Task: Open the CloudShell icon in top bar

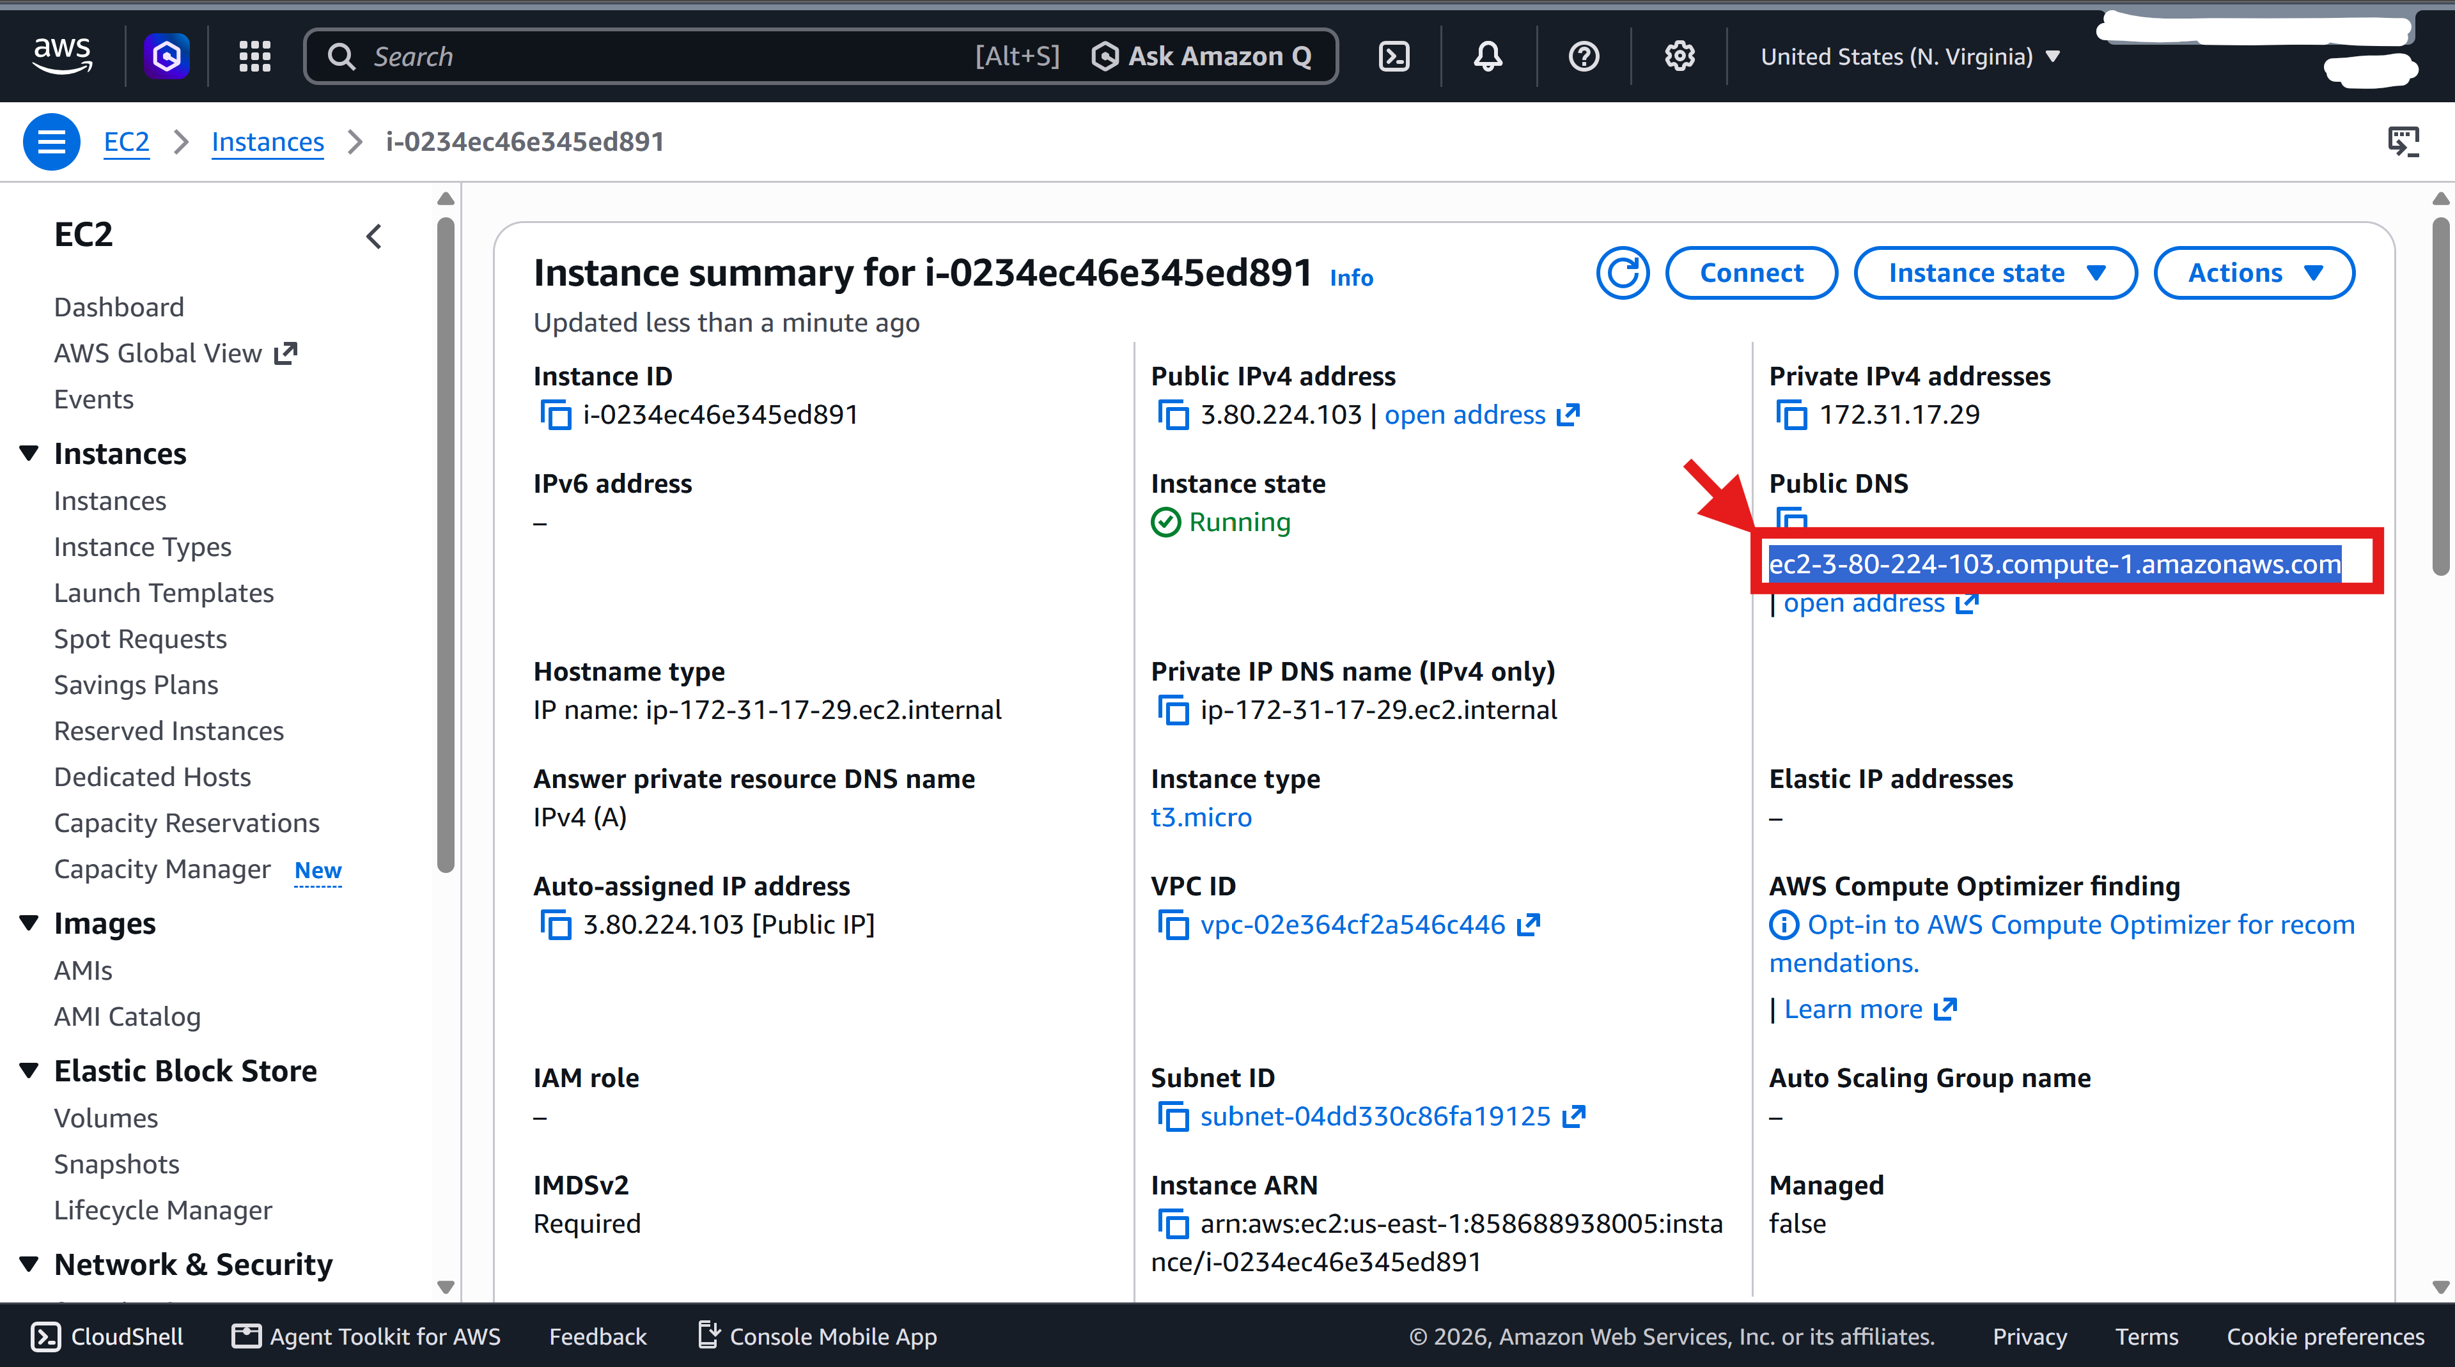Action: point(1394,56)
